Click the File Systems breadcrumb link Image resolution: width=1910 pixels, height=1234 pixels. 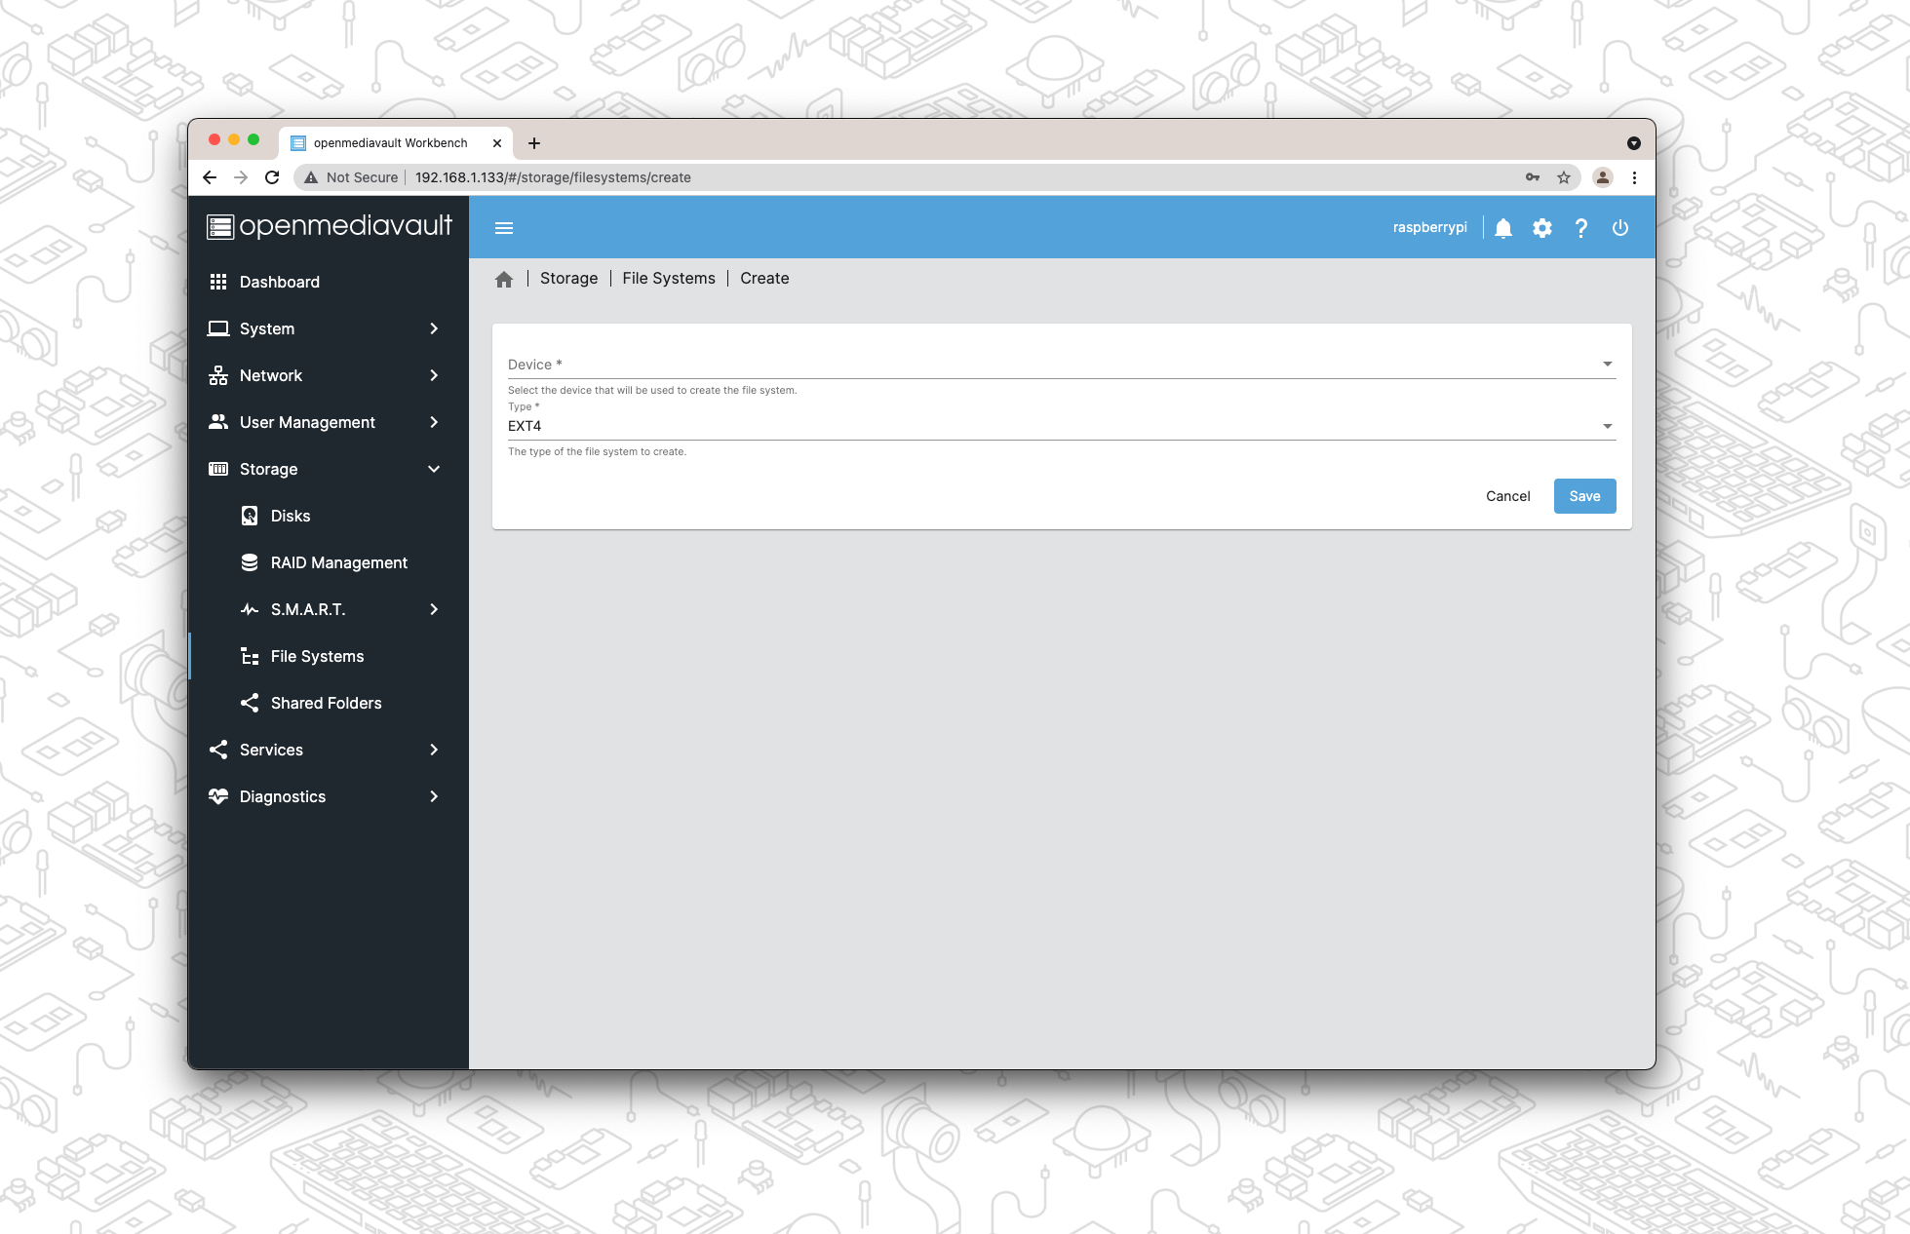coord(669,279)
